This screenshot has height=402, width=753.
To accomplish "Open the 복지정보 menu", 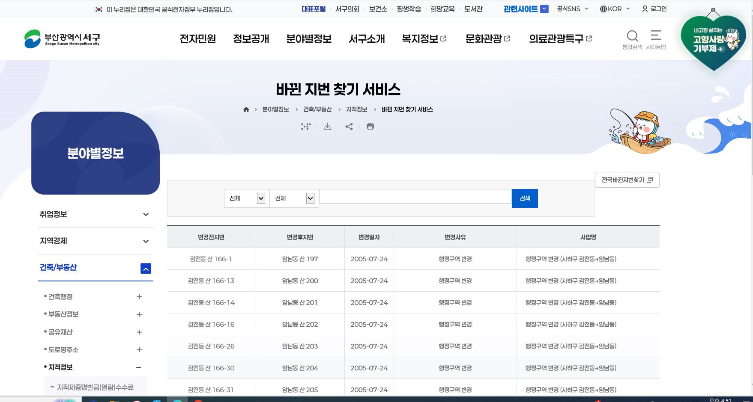I will point(420,38).
